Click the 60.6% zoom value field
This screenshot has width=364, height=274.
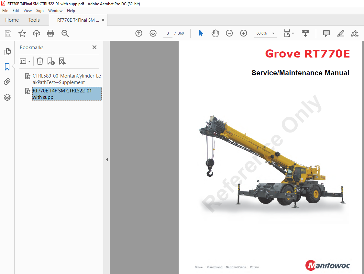pyautogui.click(x=262, y=33)
